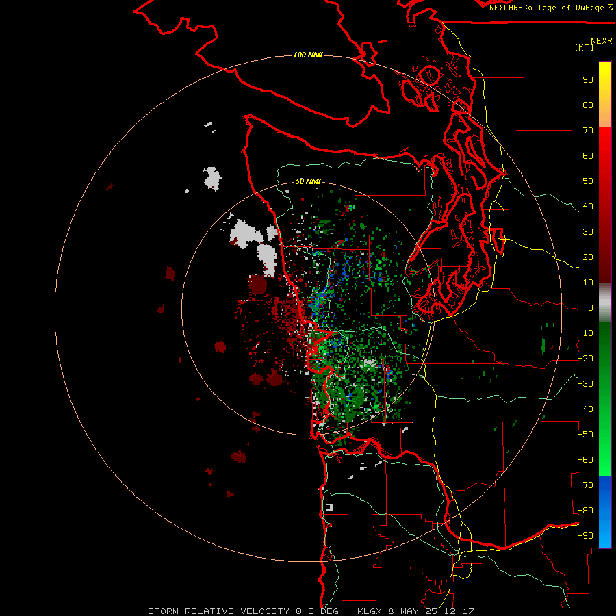Click the -50 knot scale label

click(x=585, y=435)
